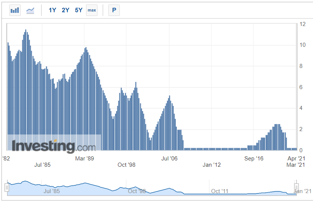Viewport: 313px width, 202px height.
Task: Click the tallest bar near the 1984 peak
Action: click(x=26, y=90)
